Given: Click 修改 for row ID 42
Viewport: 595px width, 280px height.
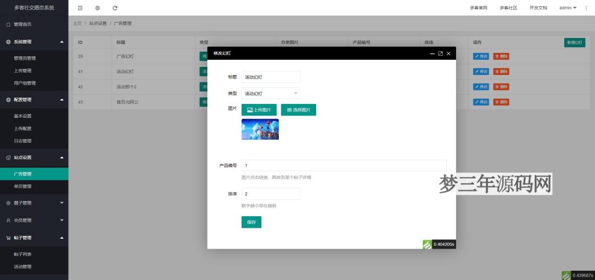Looking at the screenshot, I should coord(481,87).
